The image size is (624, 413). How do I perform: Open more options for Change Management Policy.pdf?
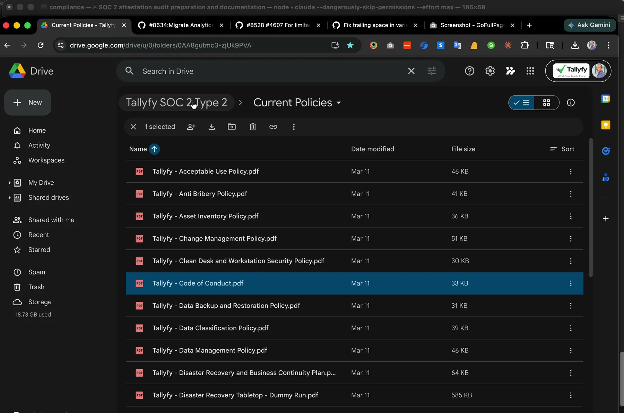(571, 239)
